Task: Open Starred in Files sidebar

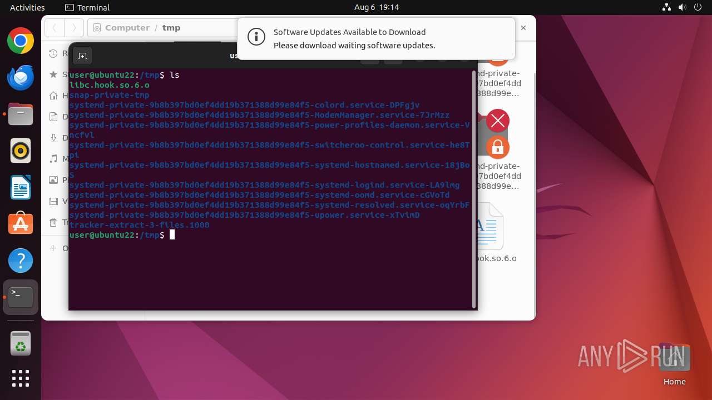Action: [x=58, y=74]
